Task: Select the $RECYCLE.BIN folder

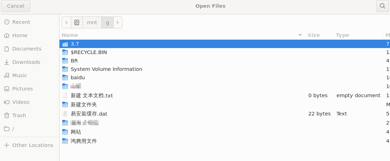Action: point(225,52)
